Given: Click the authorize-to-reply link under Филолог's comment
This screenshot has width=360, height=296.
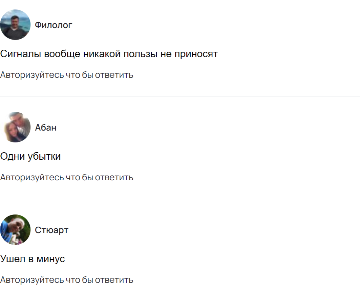Looking at the screenshot, I should coord(67,75).
